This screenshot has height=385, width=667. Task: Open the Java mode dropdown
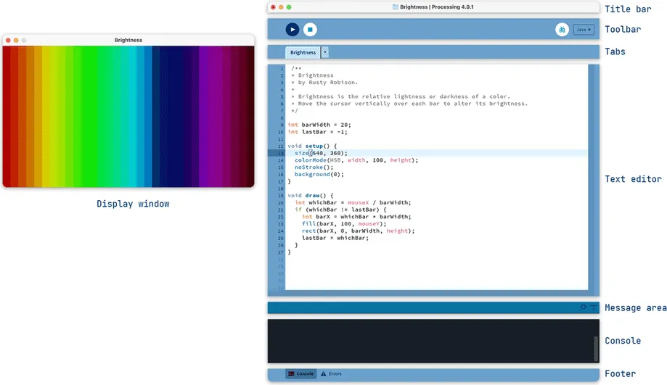583,30
